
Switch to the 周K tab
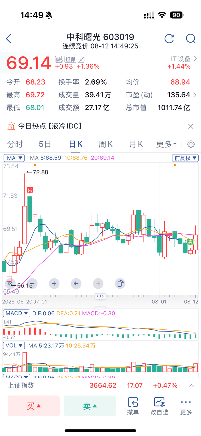click(106, 144)
